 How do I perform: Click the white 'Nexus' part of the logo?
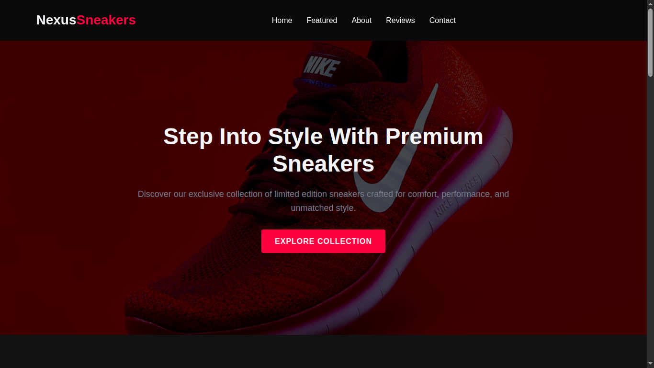56,20
